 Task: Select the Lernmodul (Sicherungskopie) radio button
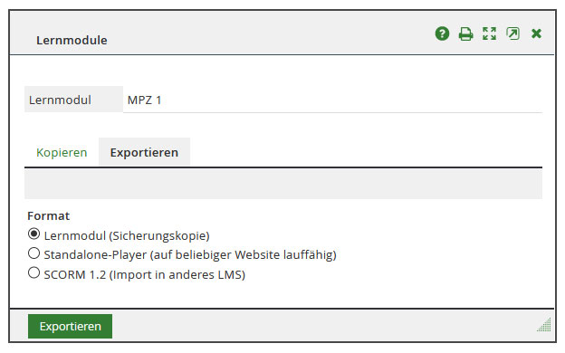(34, 234)
